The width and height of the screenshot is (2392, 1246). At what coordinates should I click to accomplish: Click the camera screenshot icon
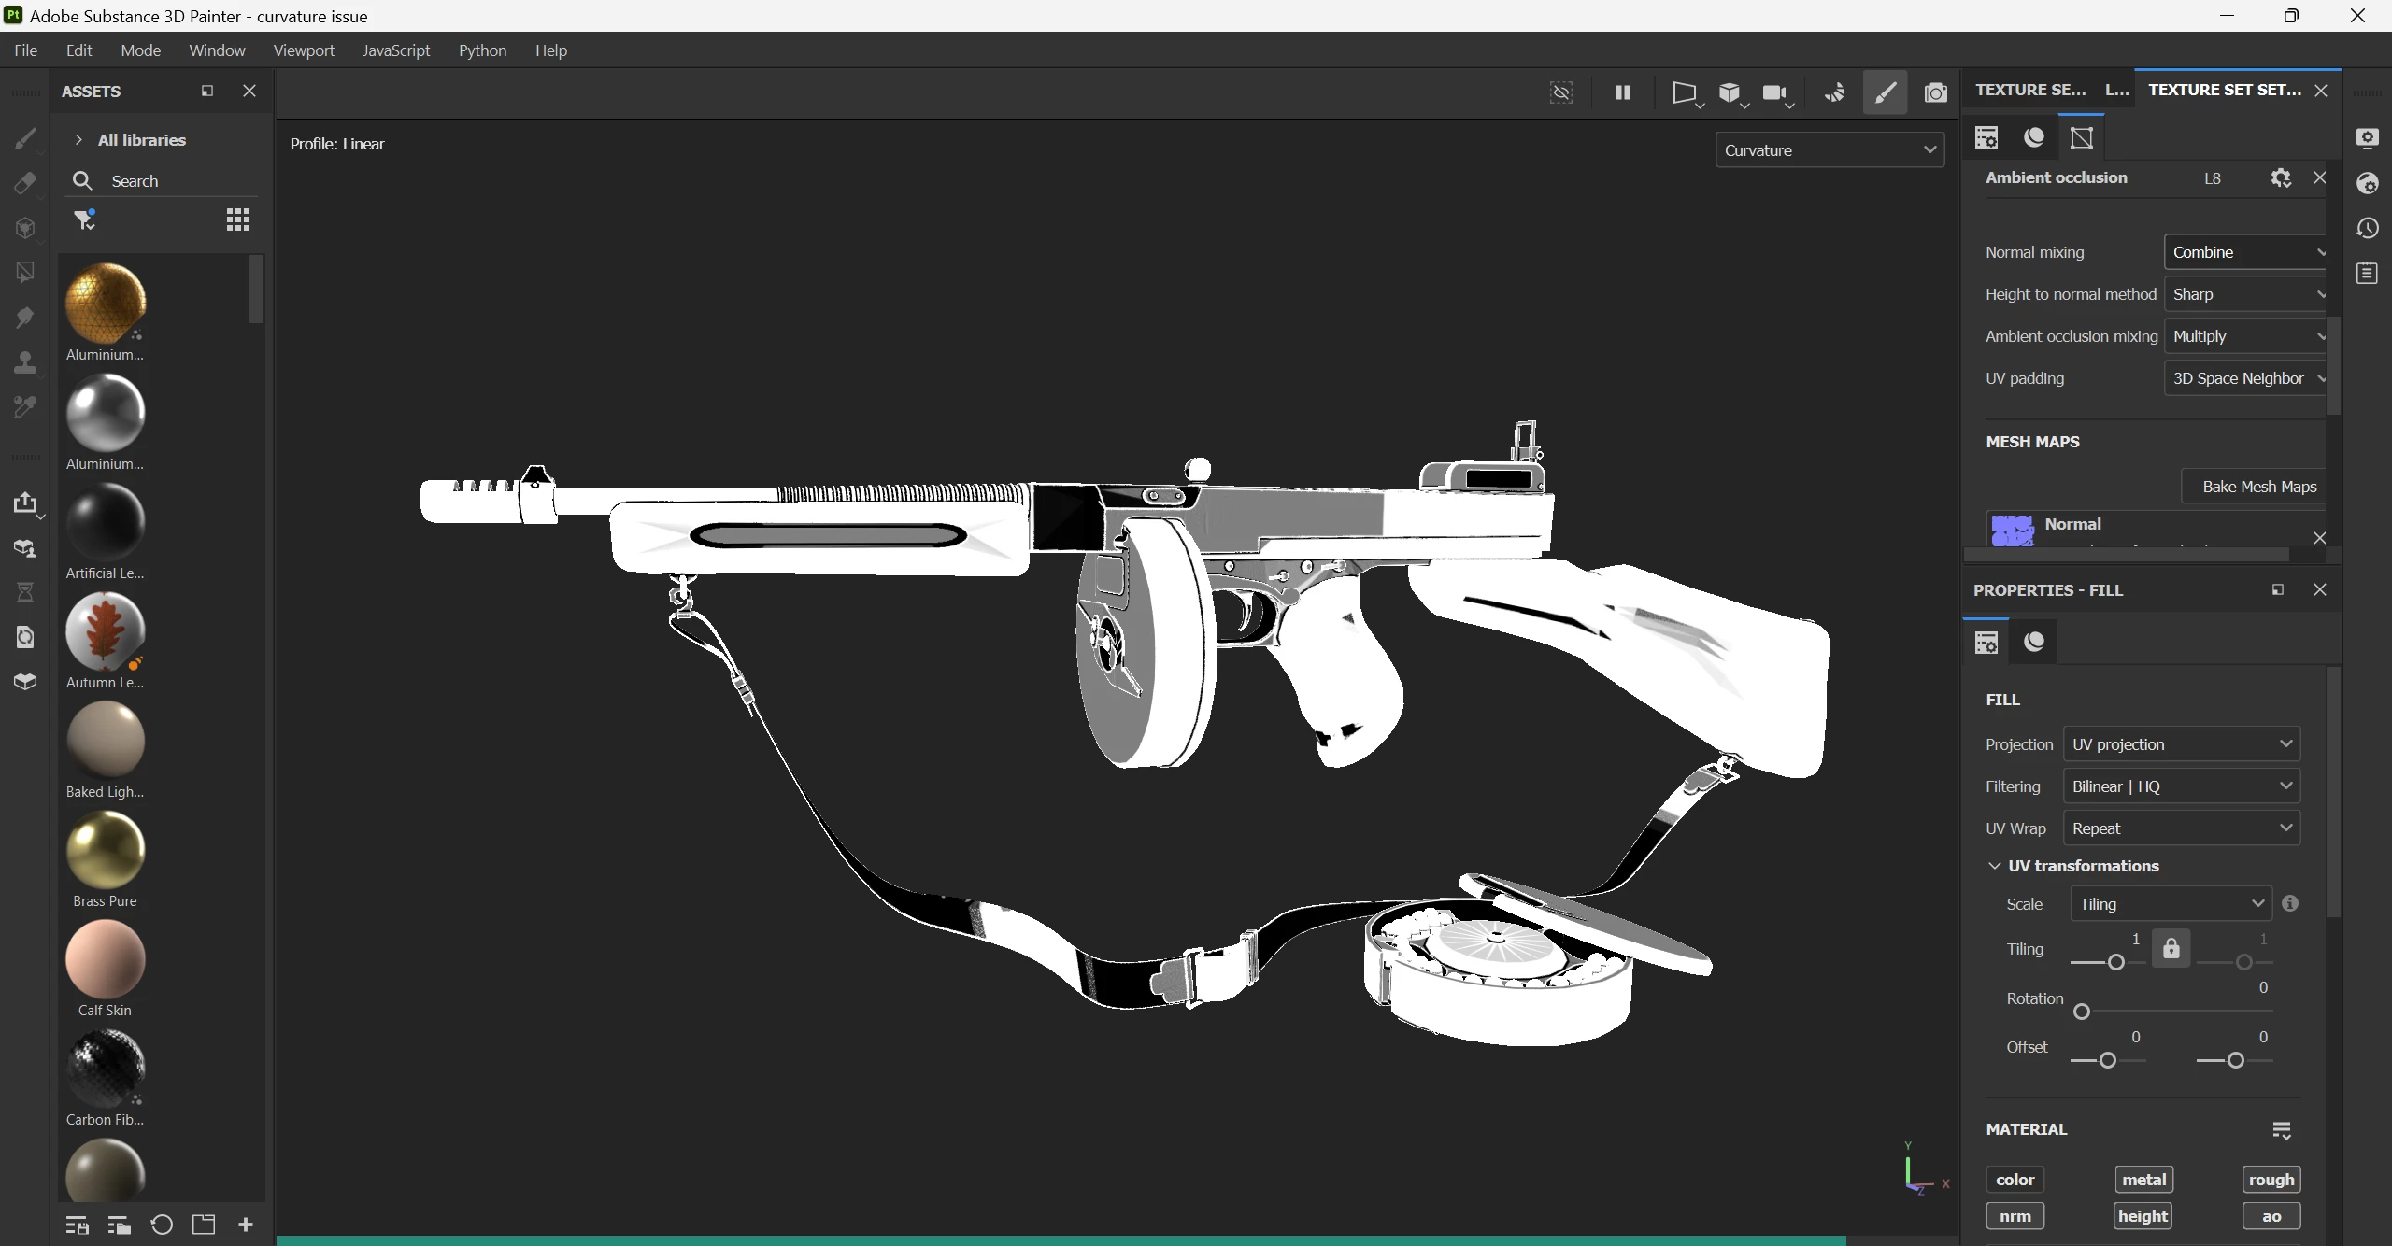coord(1936,92)
